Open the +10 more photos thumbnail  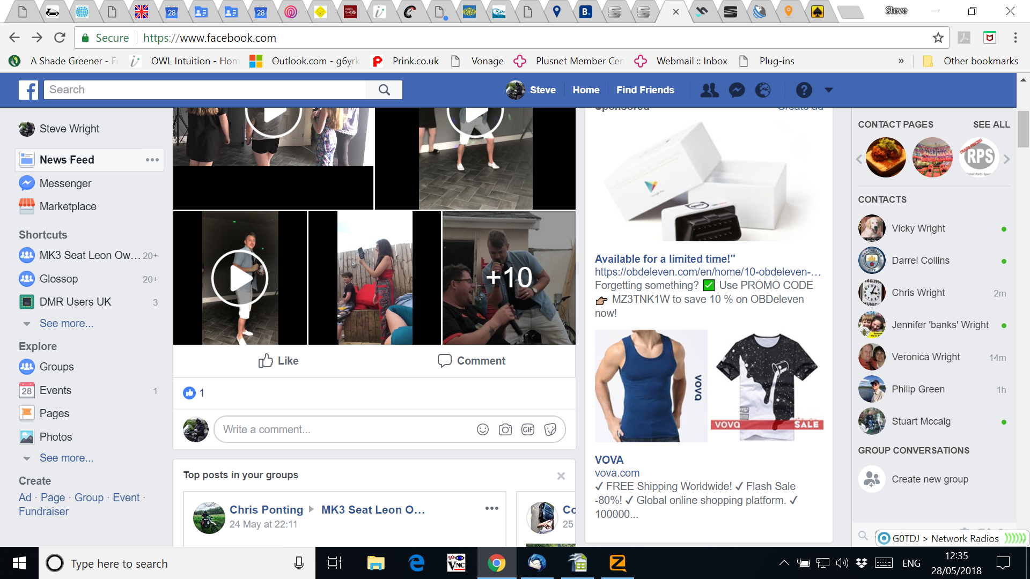coord(509,278)
